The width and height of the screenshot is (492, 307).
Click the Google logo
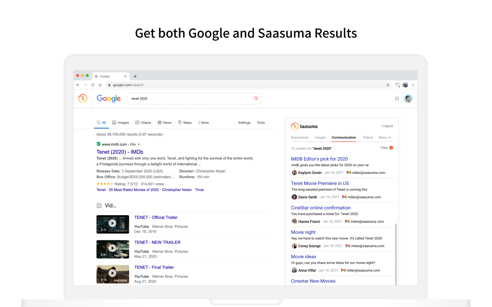click(109, 99)
